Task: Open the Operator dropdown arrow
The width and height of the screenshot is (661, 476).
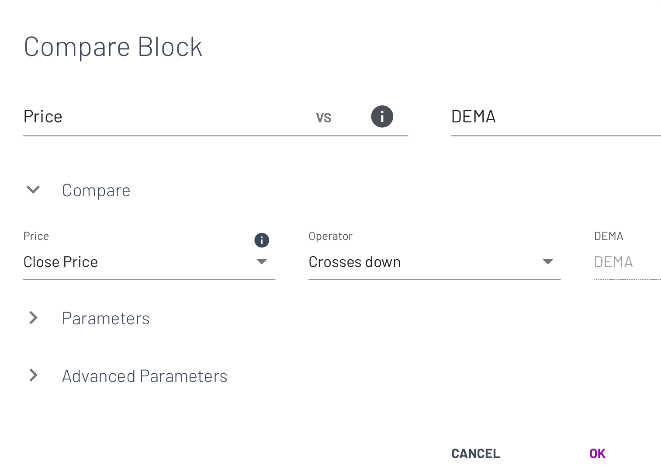Action: [x=547, y=262]
